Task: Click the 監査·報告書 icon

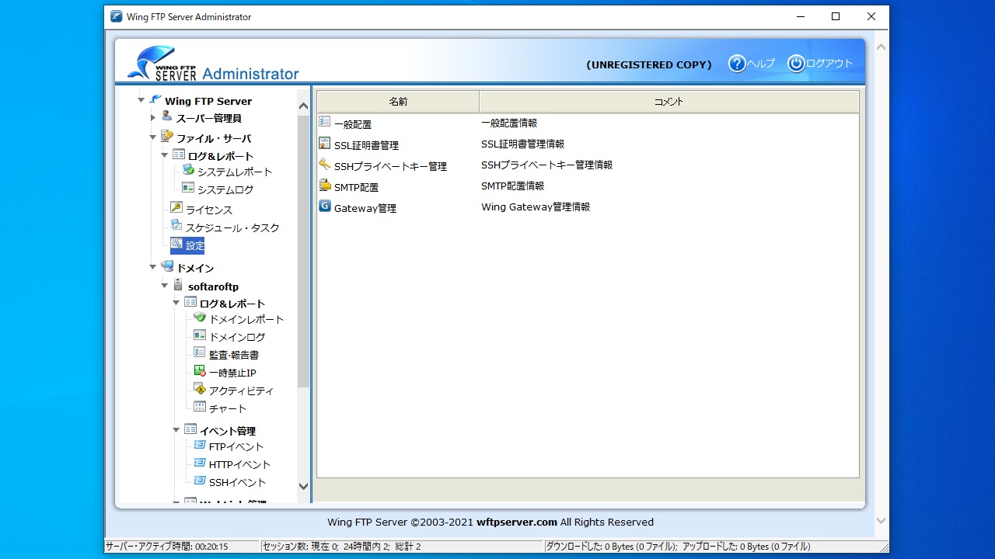Action: tap(200, 352)
